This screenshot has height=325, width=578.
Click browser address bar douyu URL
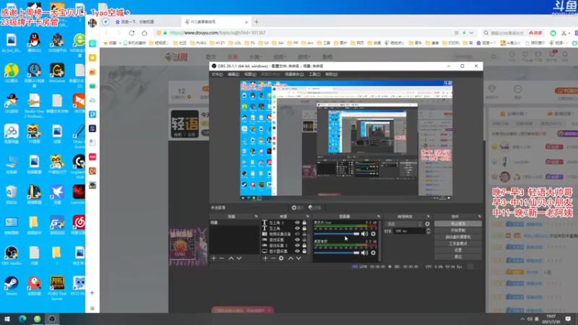(217, 32)
